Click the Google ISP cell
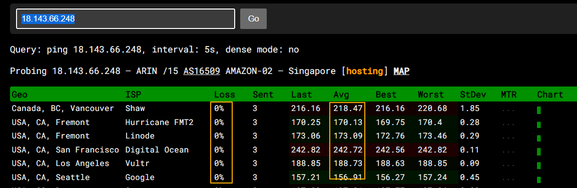This screenshot has width=577, height=188. [x=140, y=177]
